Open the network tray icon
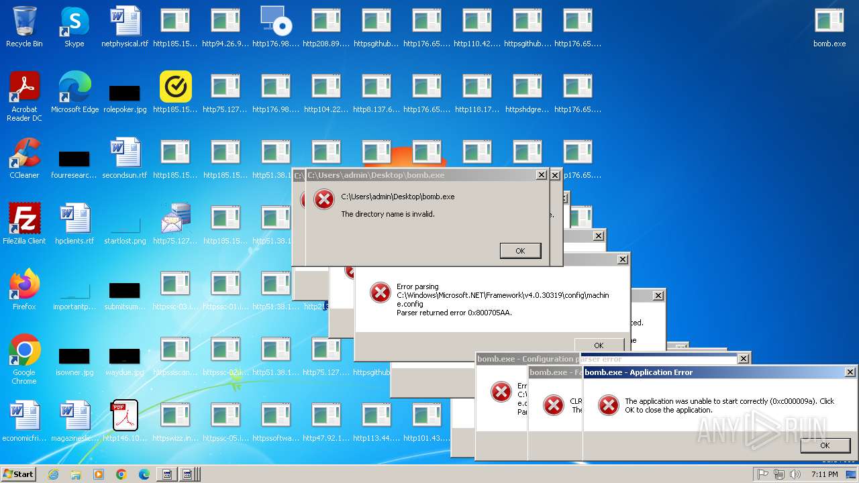 (778, 474)
